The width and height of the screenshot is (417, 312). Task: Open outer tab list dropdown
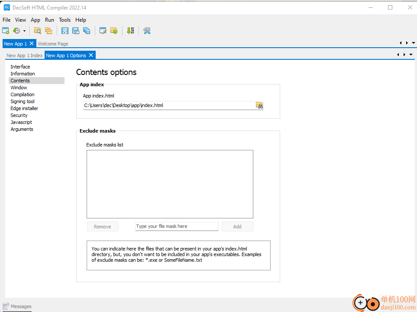(x=413, y=42)
